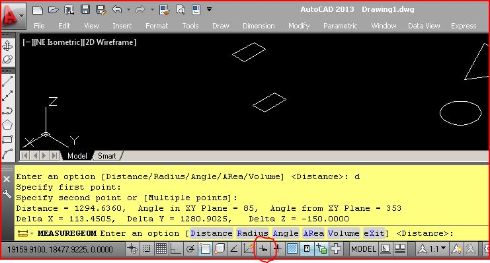The image size is (490, 263).
Task: Click the Orbit tool icon
Action: [x=7, y=59]
